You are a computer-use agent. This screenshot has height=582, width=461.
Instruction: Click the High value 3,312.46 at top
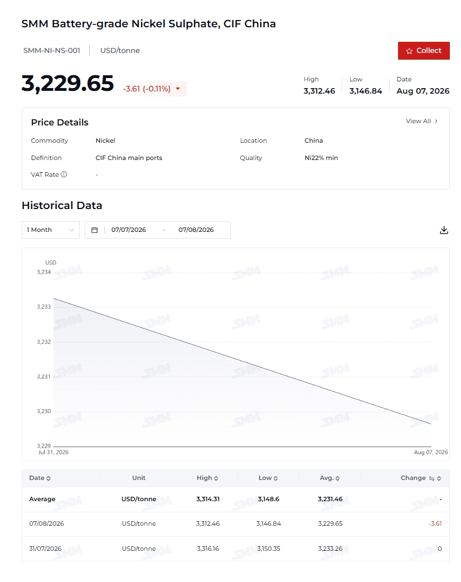[319, 91]
